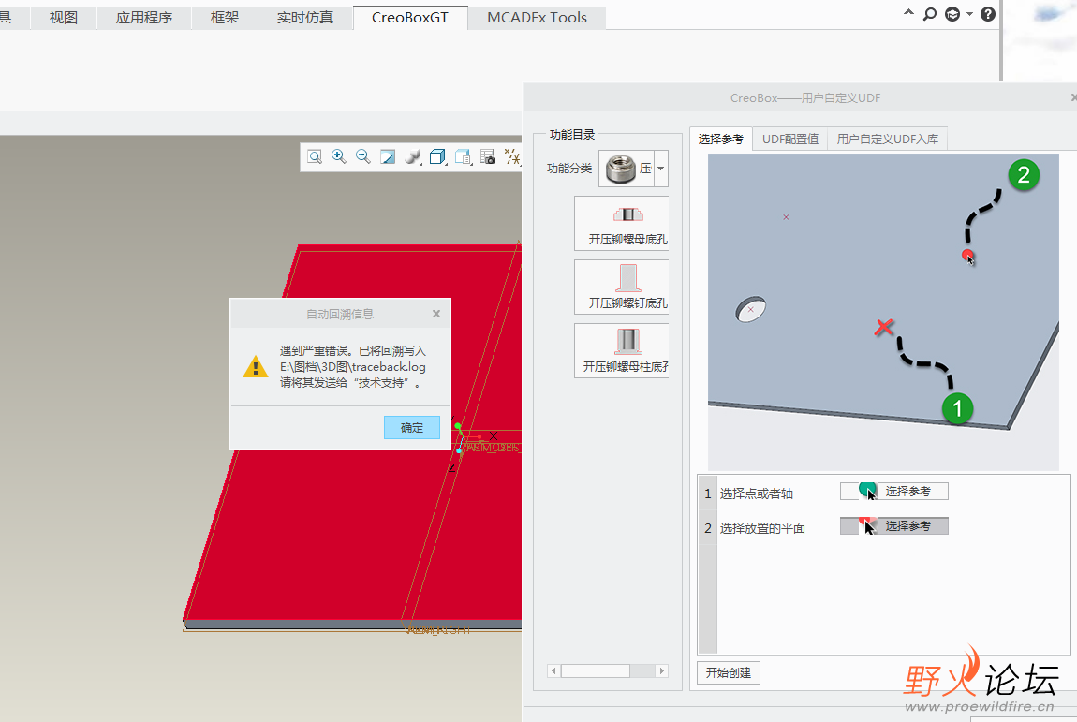Open the 用户自定义UDF入库 tab
Image resolution: width=1077 pixels, height=722 pixels.
pyautogui.click(x=888, y=139)
